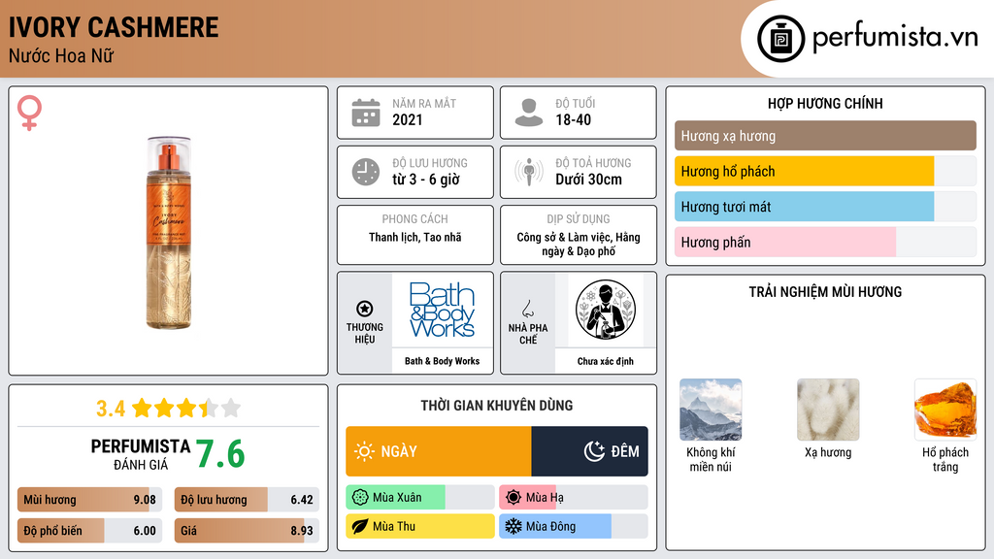Screen dimensions: 994x559
Task: Click the Ngày daytime segment
Action: click(438, 451)
